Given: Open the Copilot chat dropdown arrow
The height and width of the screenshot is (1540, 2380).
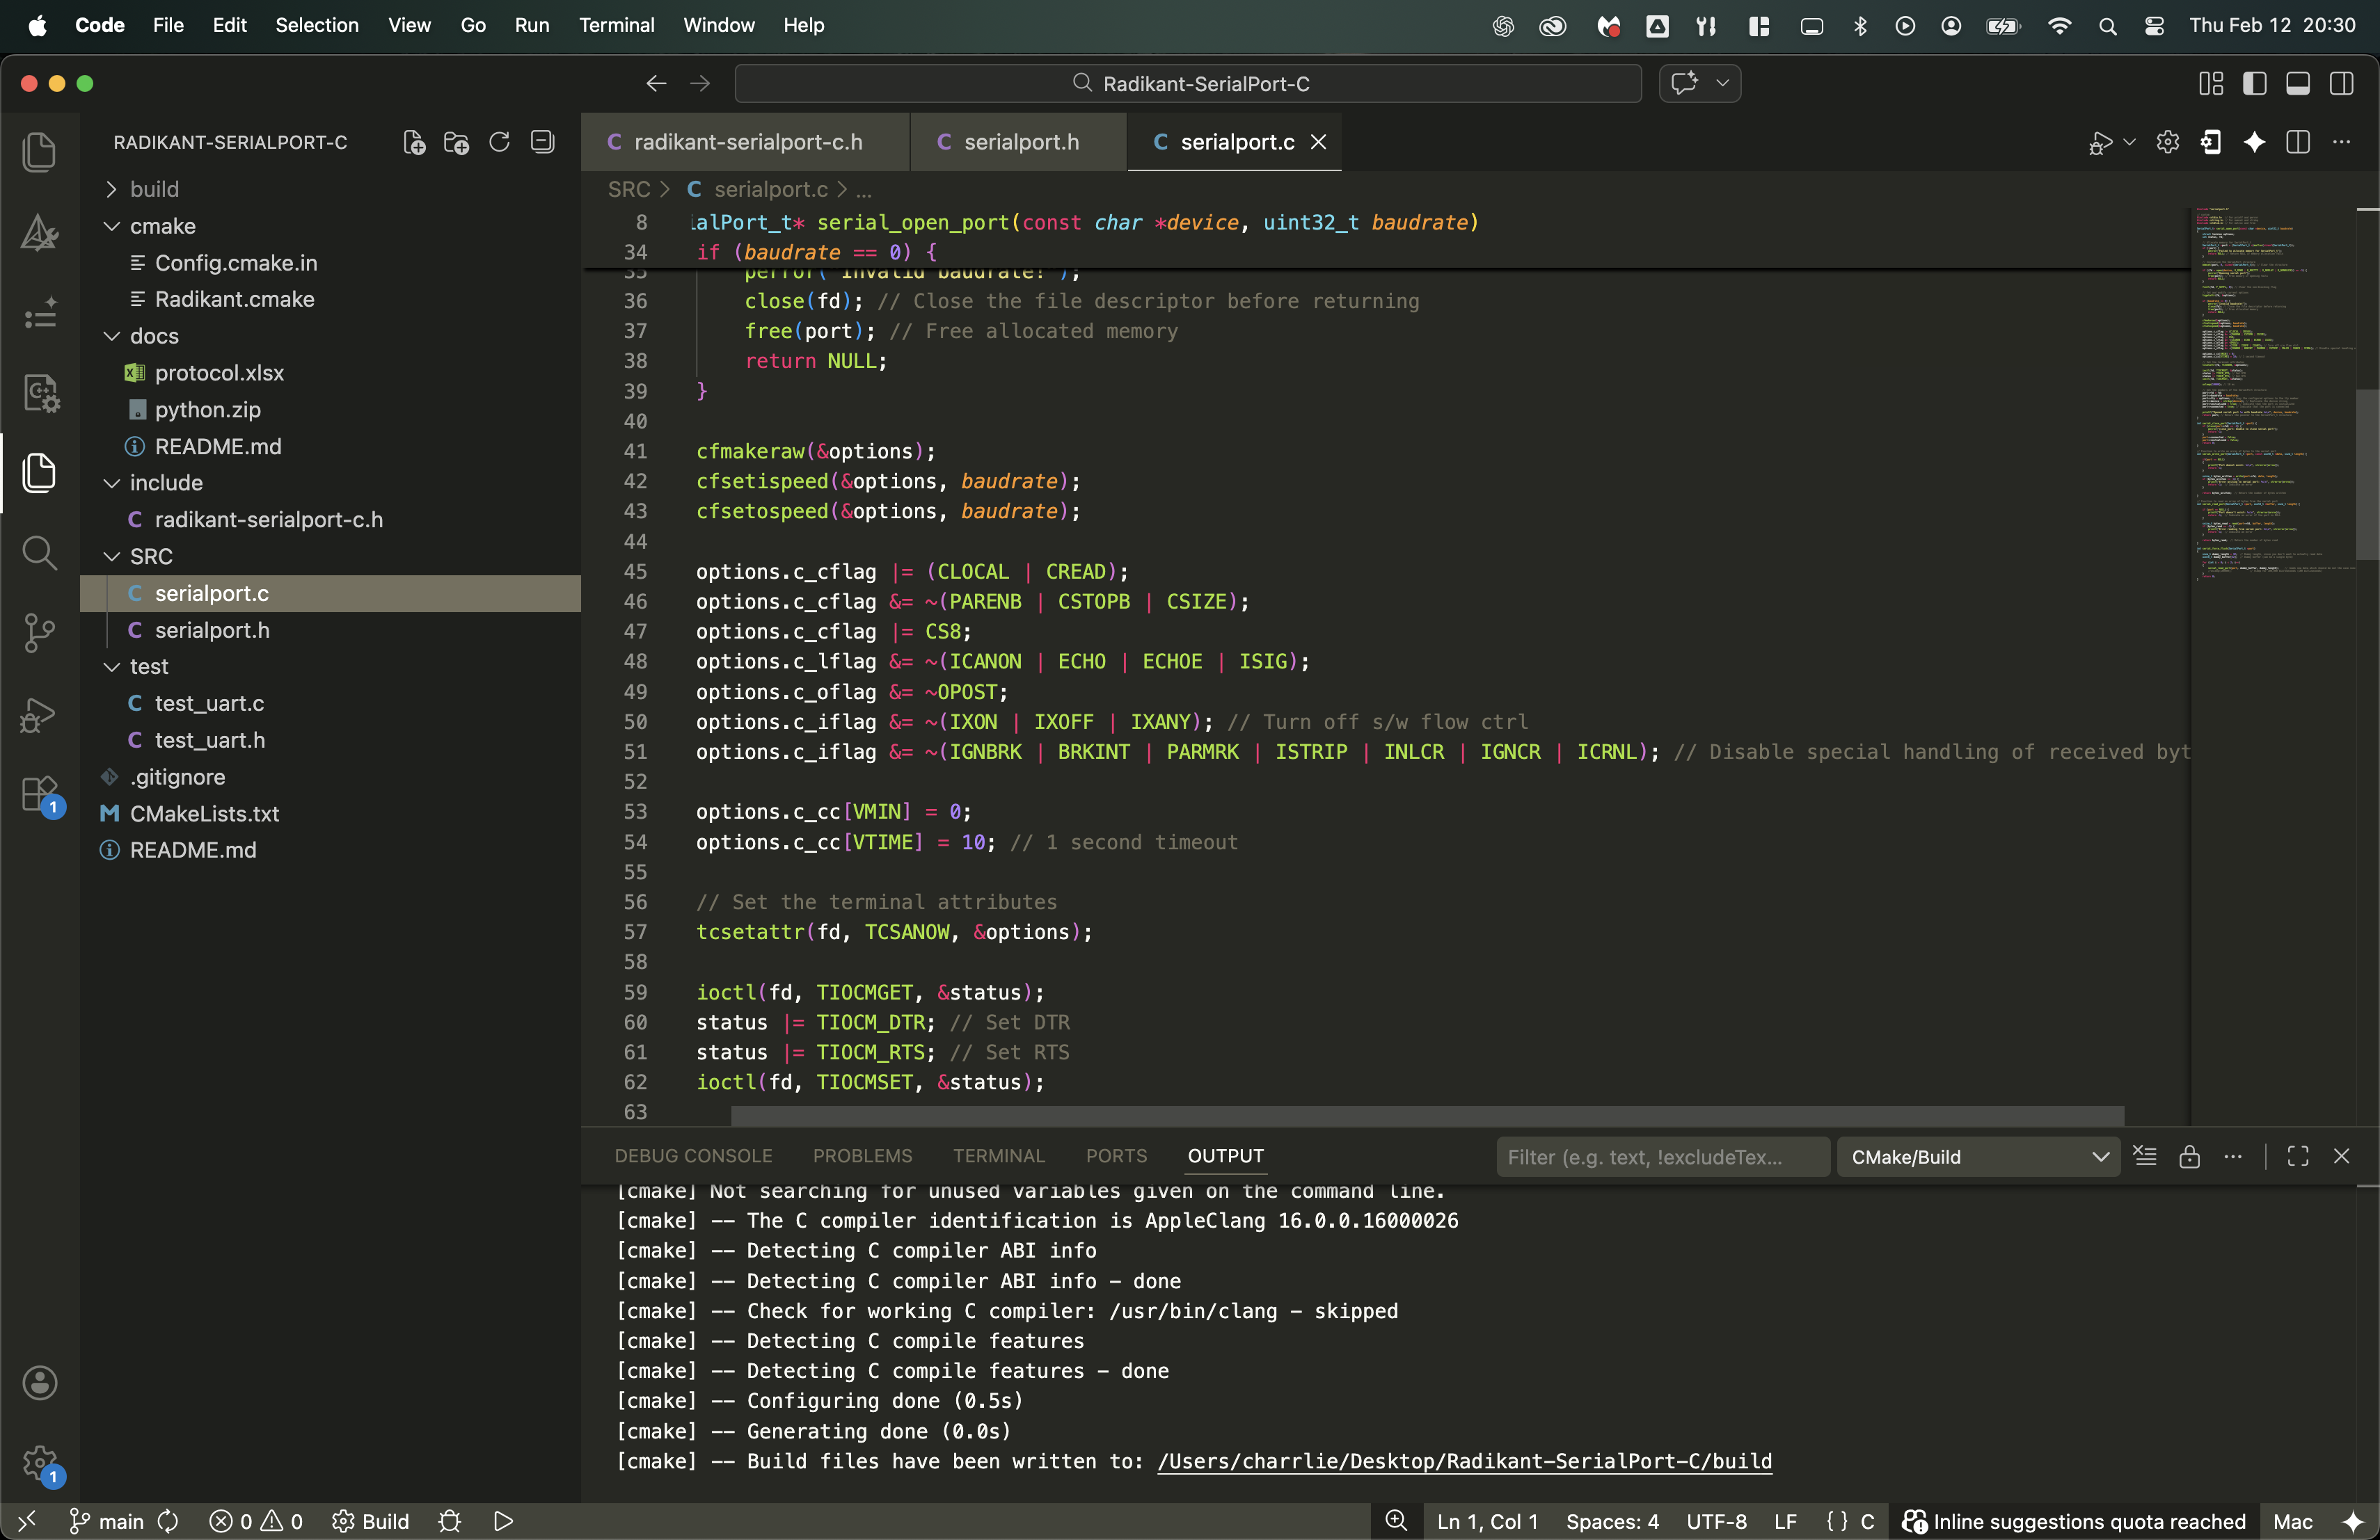Looking at the screenshot, I should tap(1722, 84).
